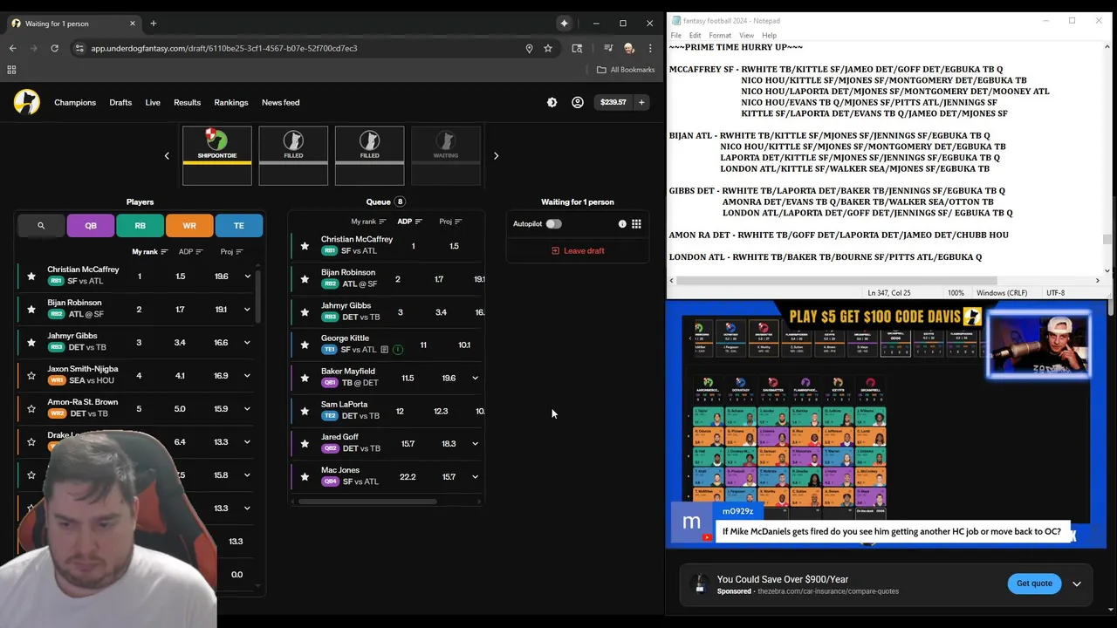Click the Leave draft button
The width and height of the screenshot is (1117, 628).
click(x=578, y=250)
